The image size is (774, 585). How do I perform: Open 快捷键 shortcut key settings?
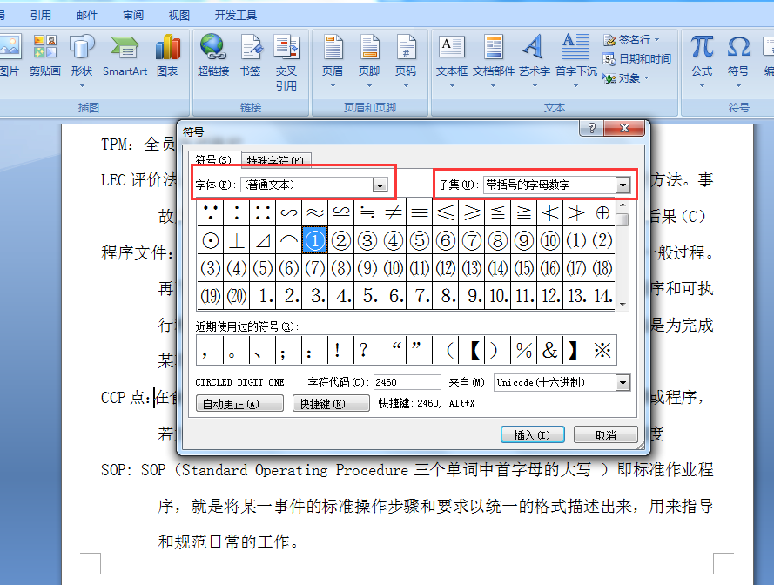[331, 403]
